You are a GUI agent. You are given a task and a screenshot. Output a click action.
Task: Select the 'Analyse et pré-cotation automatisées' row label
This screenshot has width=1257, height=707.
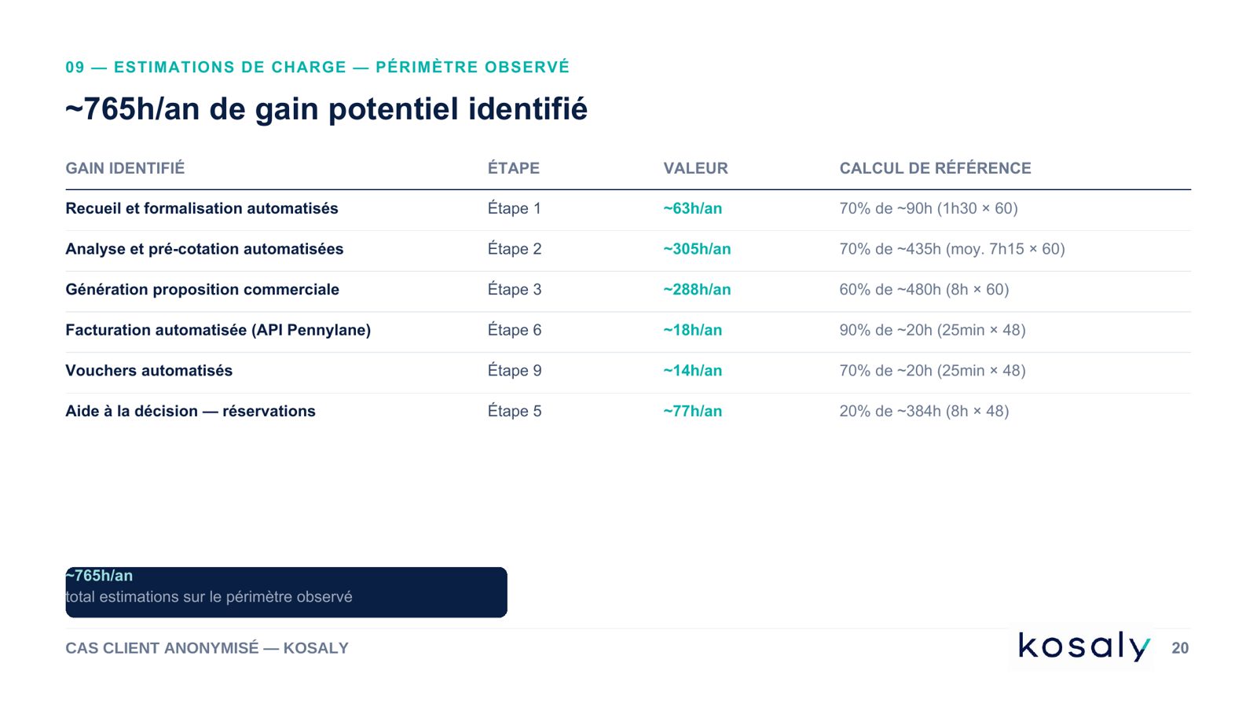[x=204, y=249]
